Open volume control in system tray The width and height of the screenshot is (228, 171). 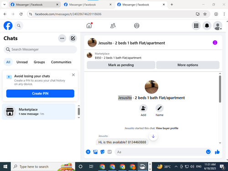[192, 166]
